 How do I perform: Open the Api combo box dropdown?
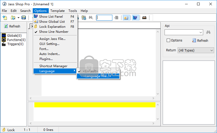coord(200,33)
